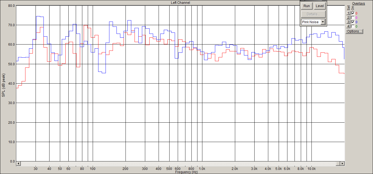This screenshot has width=373, height=174.
Task: Expand the Pink Noise signal dropdown arrow
Action: (x=323, y=22)
